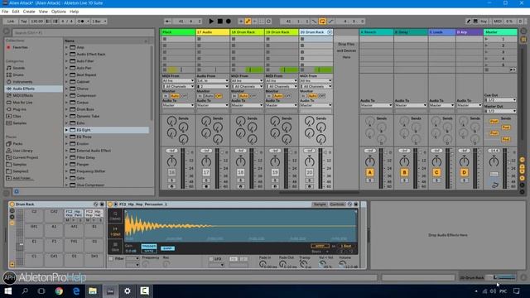This screenshot has width=530, height=298.
Task: Switch to Simpler Controls tab
Action: click(337, 204)
